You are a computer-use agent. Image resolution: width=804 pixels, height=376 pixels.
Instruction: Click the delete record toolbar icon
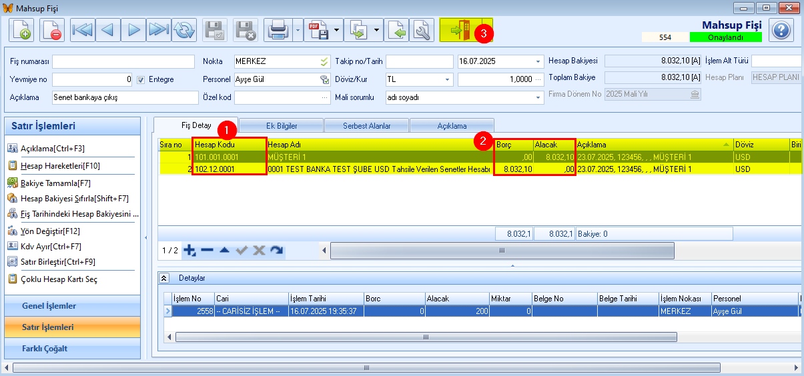[52, 30]
